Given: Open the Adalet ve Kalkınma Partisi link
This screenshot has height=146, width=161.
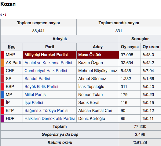Looking at the screenshot, I should (48, 63).
